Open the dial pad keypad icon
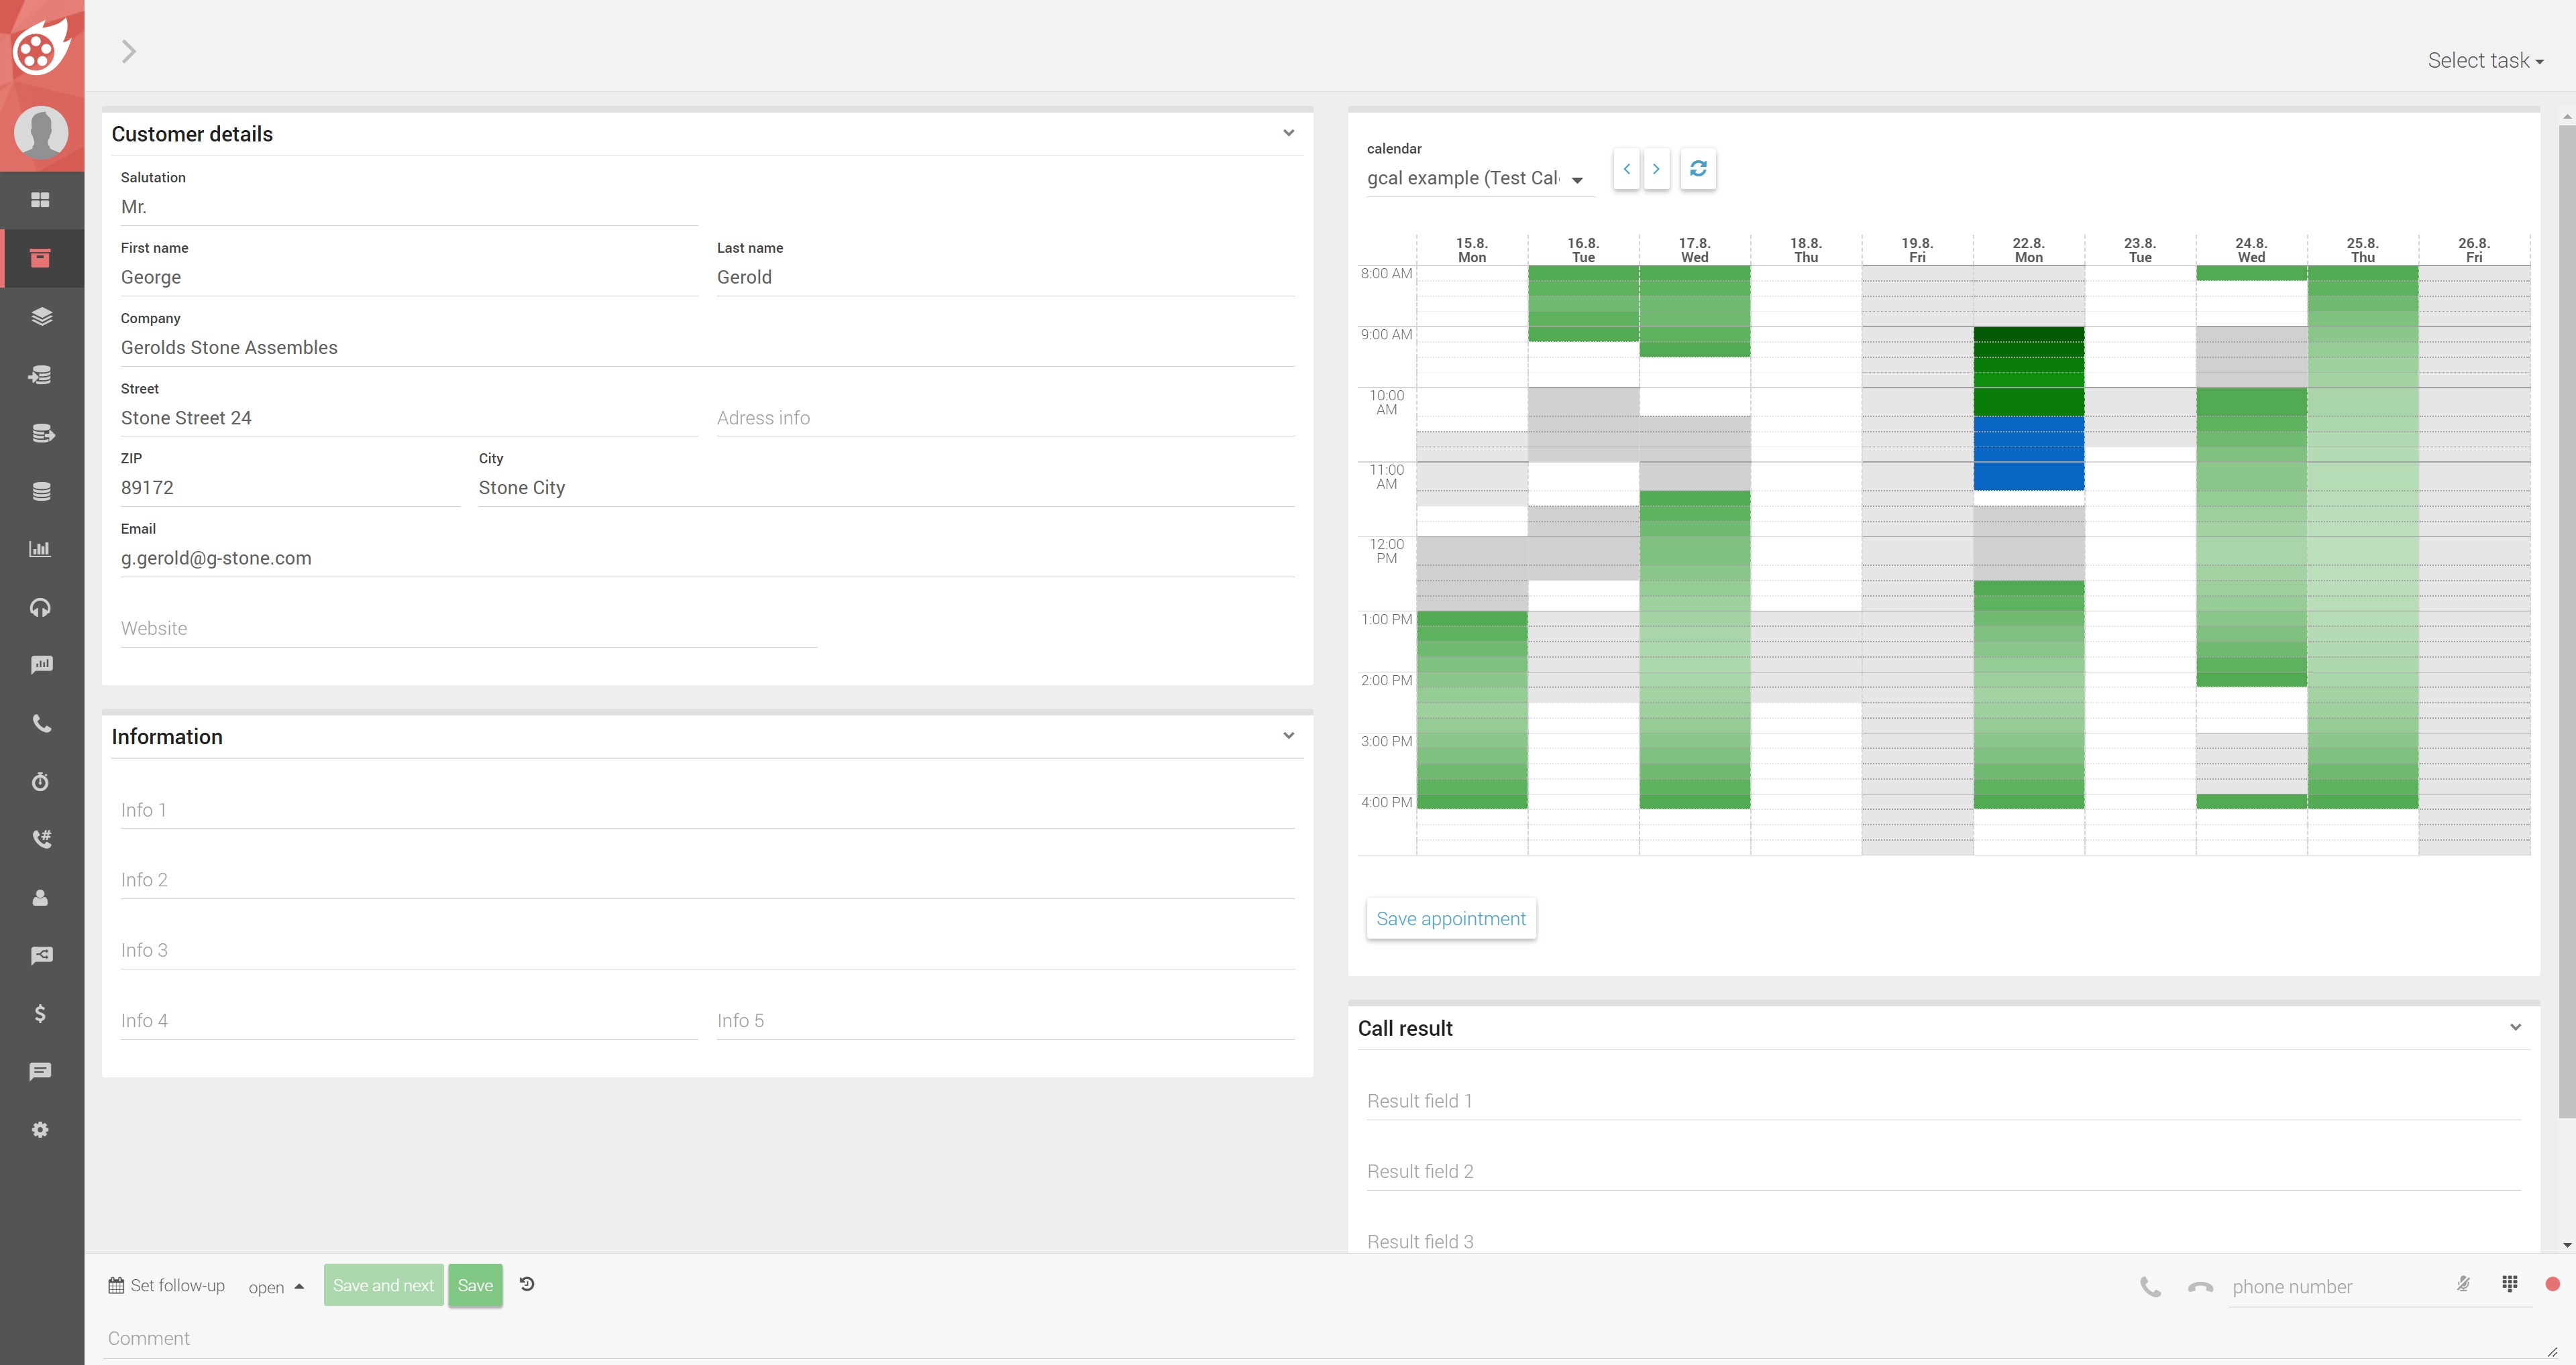2576x1365 pixels. click(2510, 1284)
